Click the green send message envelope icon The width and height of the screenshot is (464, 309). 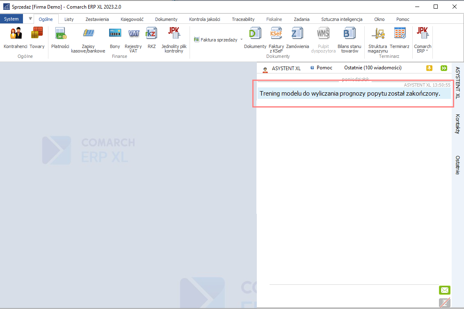coord(444,290)
